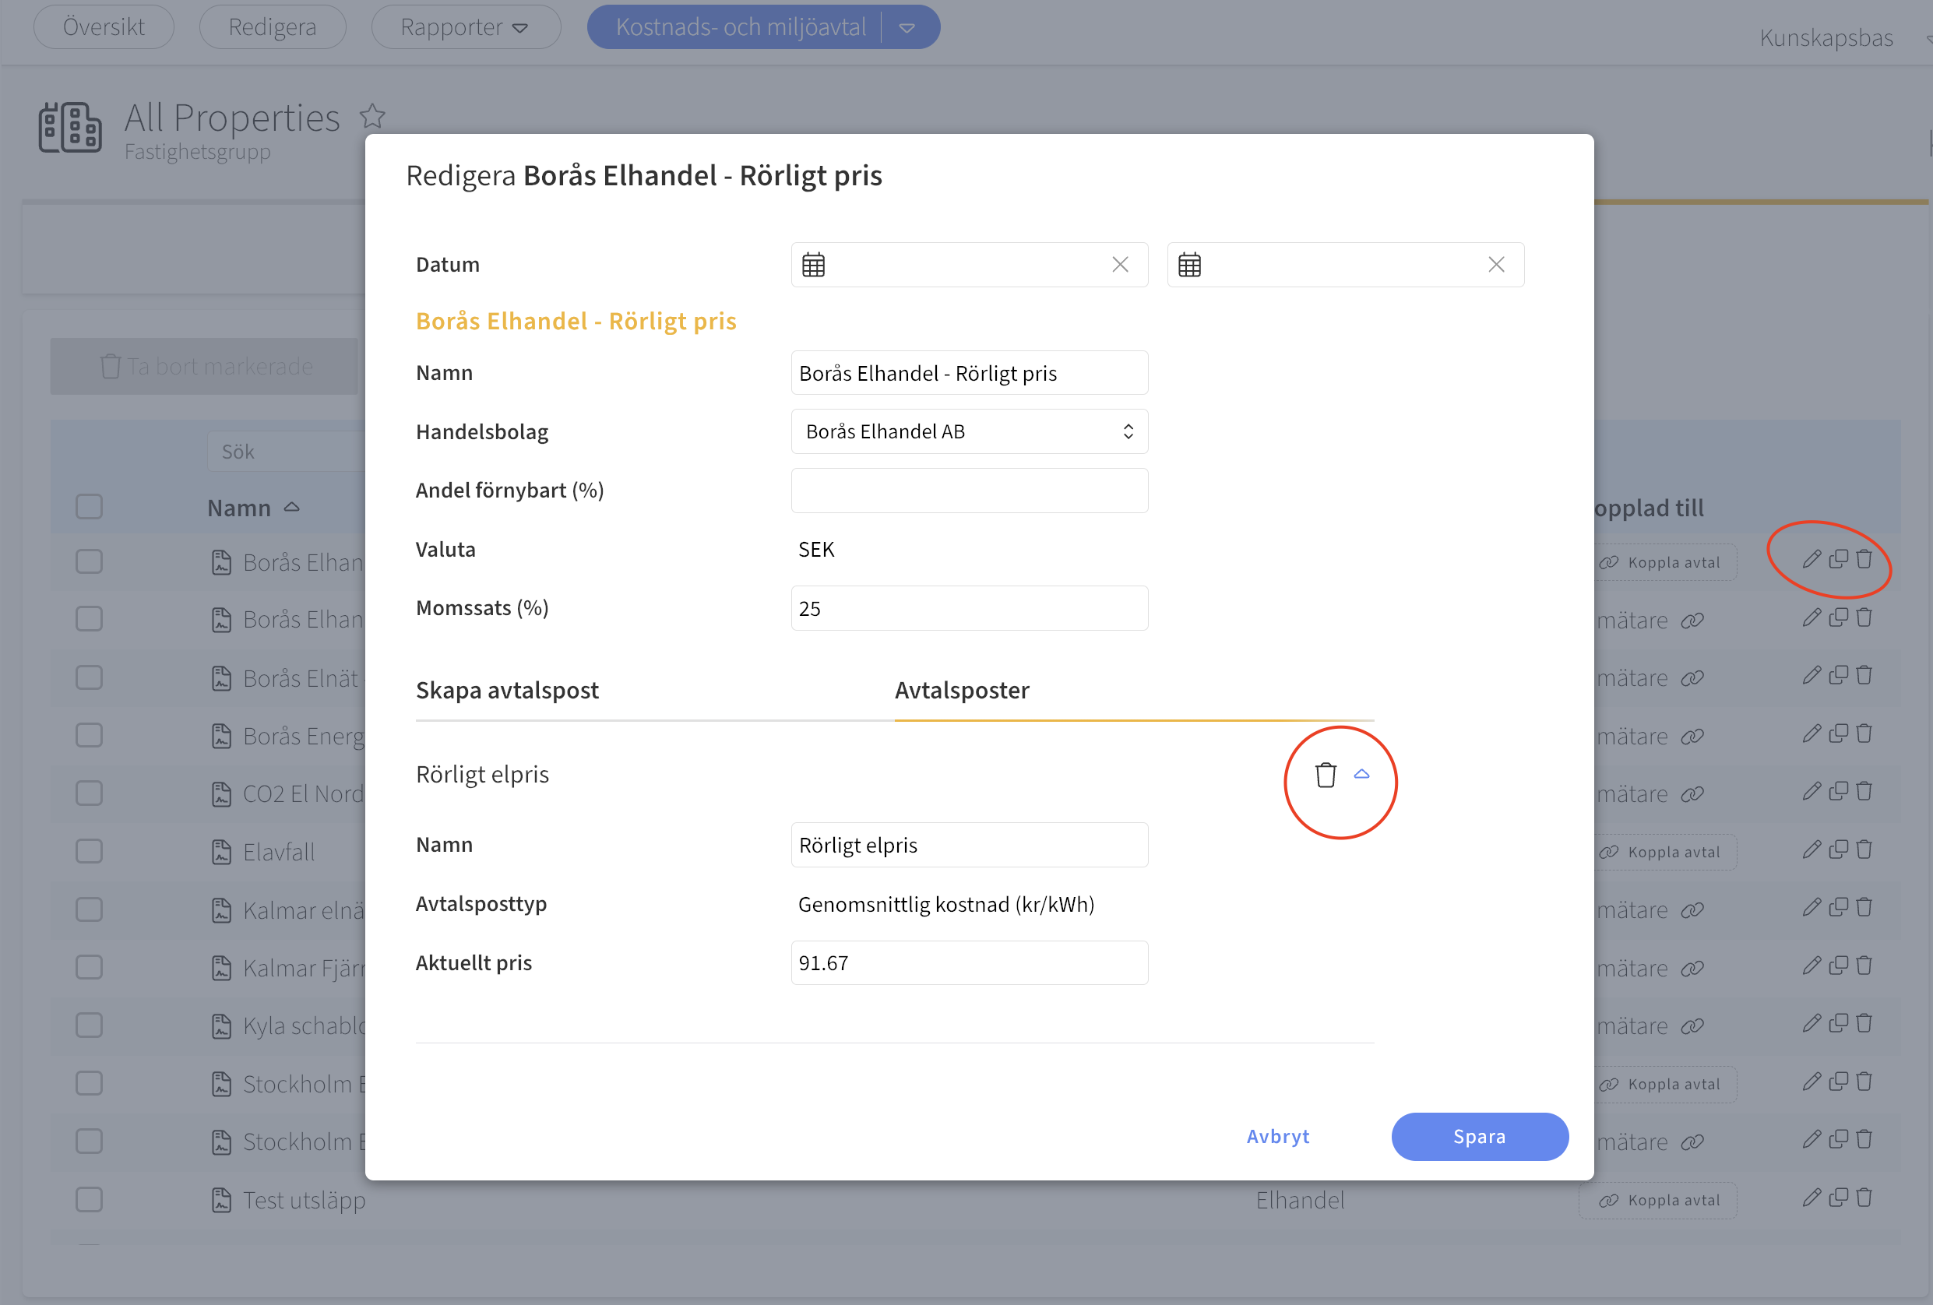The width and height of the screenshot is (1933, 1305).
Task: Clear the start date in Datum
Action: [1121, 265]
